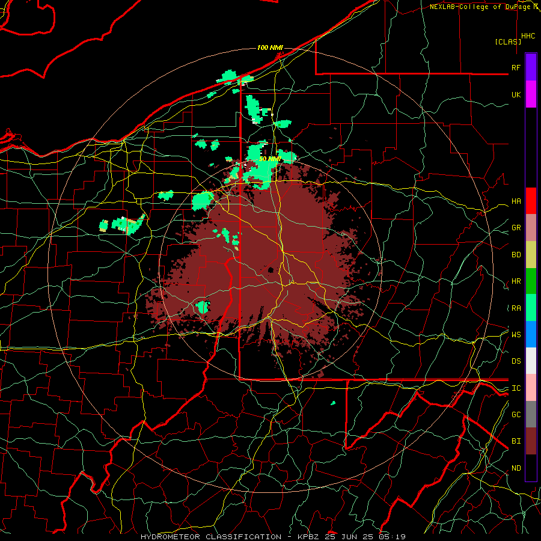Click the RF legend label

(516, 67)
